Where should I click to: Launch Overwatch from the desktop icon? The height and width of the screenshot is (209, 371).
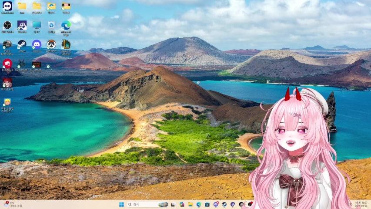[x=51, y=46]
